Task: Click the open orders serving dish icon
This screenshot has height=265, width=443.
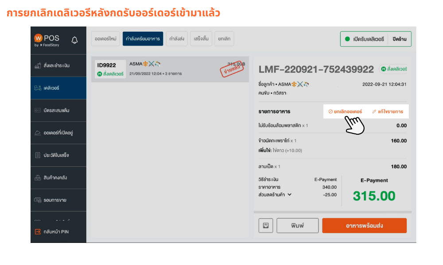Action: (38, 133)
